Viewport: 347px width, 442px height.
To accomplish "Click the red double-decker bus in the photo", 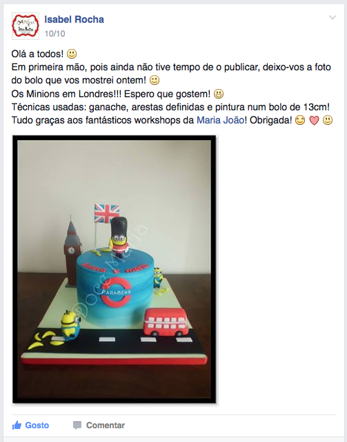I will pos(166,322).
